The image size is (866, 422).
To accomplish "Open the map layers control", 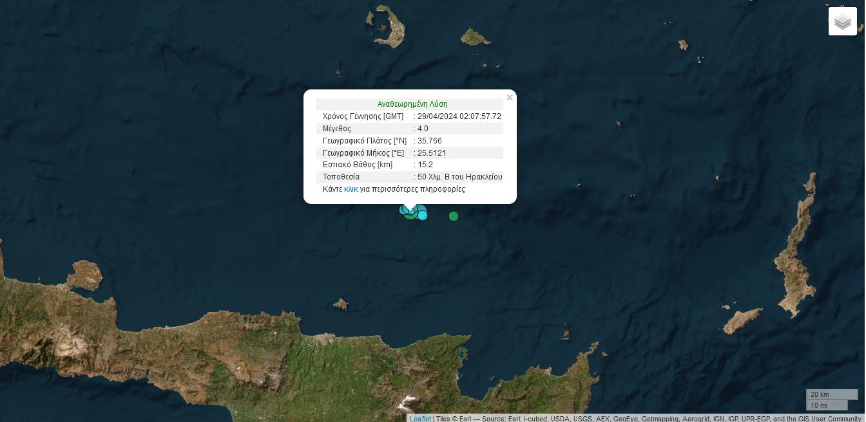I will tap(842, 21).
